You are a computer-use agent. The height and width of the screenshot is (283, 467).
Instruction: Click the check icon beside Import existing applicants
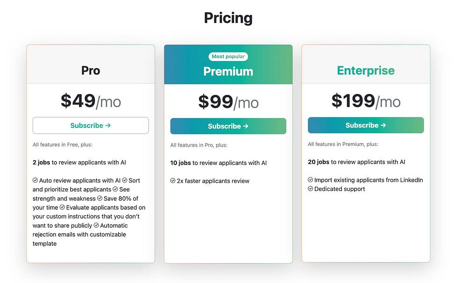(x=311, y=180)
